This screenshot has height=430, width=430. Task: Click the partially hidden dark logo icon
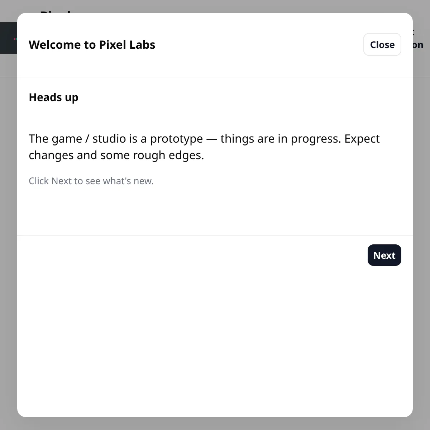9,38
